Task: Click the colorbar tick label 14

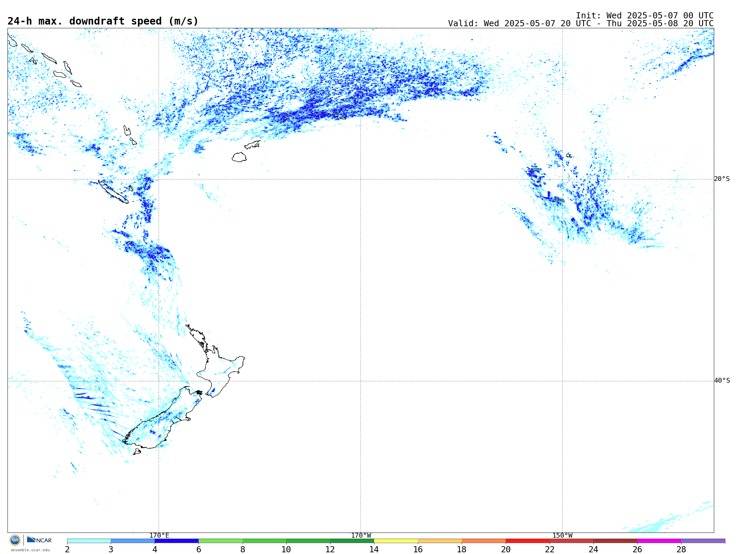Action: tap(374, 550)
